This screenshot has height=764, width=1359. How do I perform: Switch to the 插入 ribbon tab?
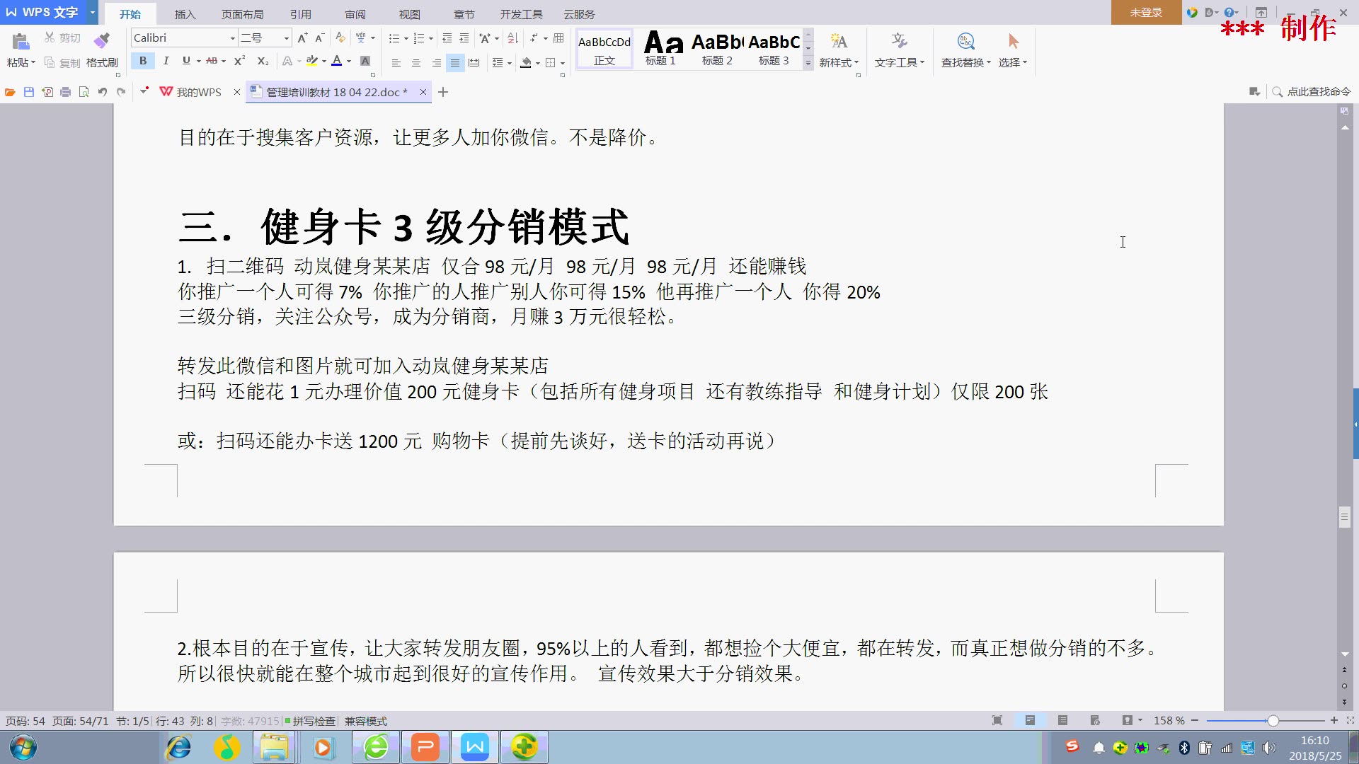click(183, 13)
